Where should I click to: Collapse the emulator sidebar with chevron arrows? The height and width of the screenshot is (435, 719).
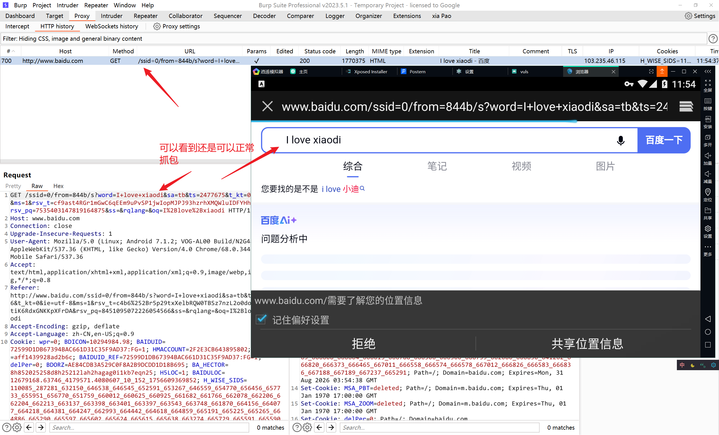pyautogui.click(x=707, y=72)
